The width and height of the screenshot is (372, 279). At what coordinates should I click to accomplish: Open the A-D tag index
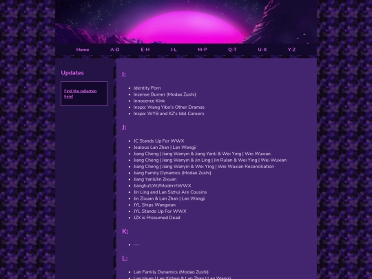click(115, 50)
